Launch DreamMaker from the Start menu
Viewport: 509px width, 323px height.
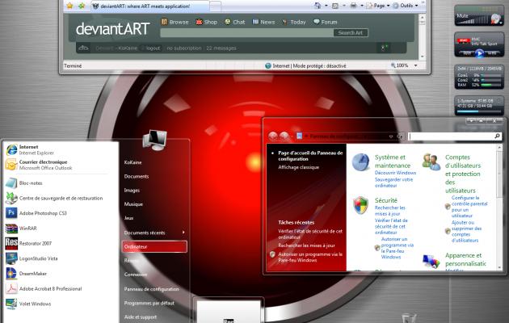[x=60, y=274]
